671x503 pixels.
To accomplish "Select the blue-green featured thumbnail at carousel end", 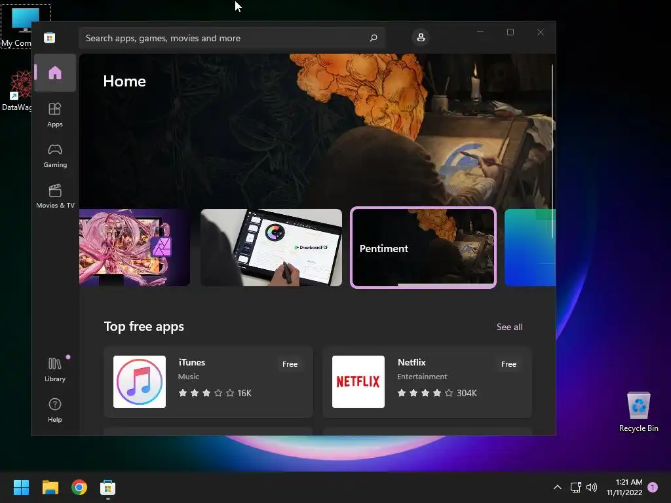I will pos(529,247).
